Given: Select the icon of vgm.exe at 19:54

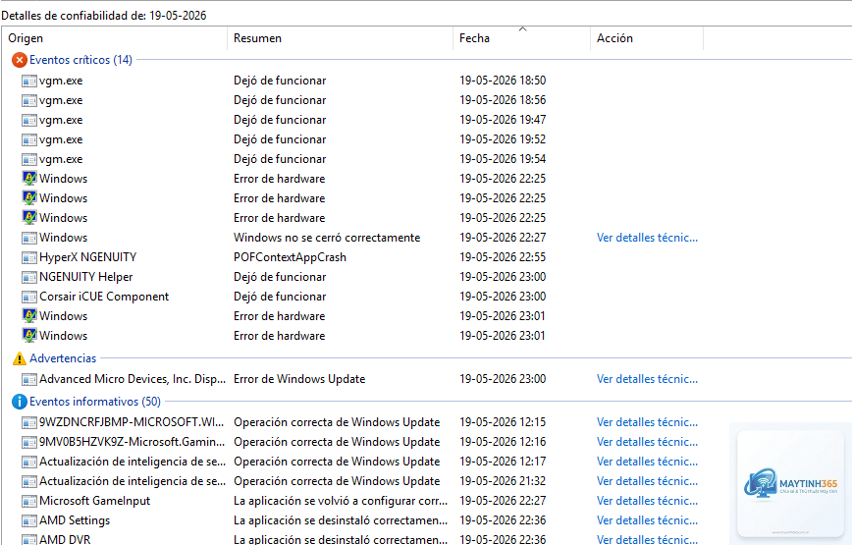Looking at the screenshot, I should pyautogui.click(x=29, y=159).
